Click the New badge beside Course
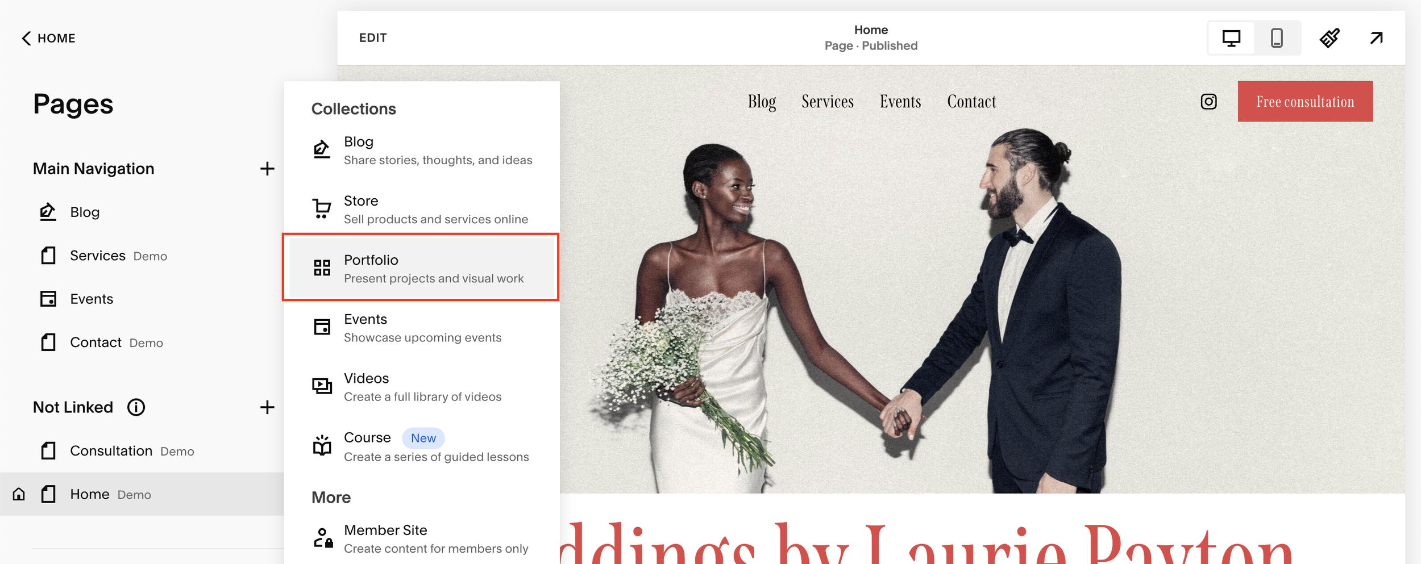Screen dimensions: 1421x564 pyautogui.click(x=423, y=438)
